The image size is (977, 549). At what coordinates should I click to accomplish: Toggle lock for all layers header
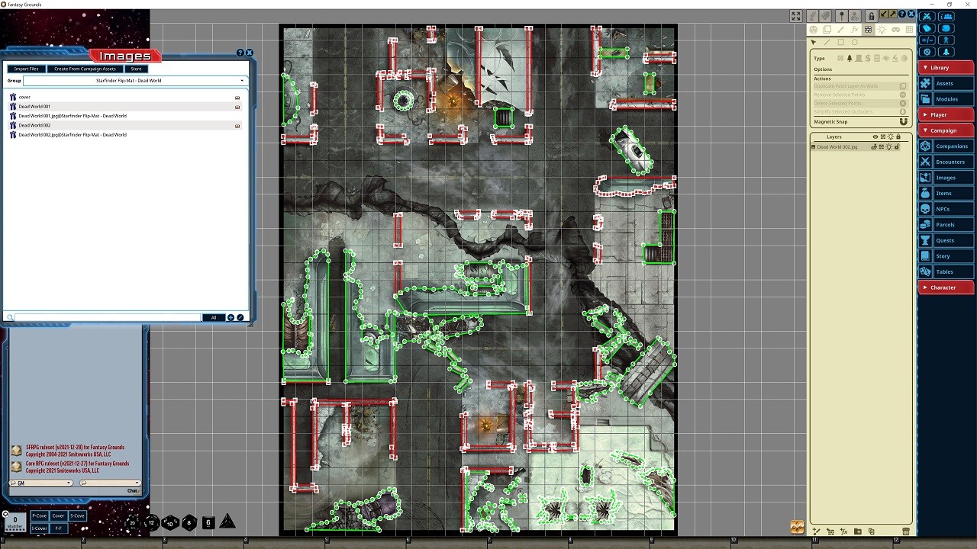point(898,137)
